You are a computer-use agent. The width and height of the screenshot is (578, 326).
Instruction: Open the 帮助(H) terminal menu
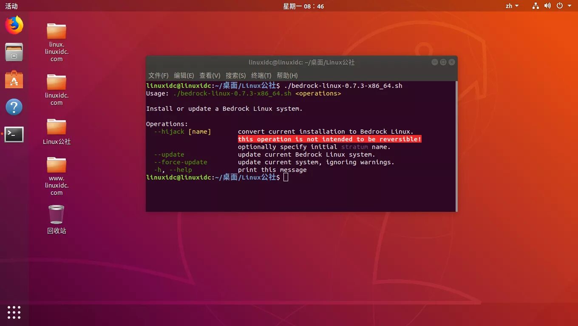click(x=287, y=75)
